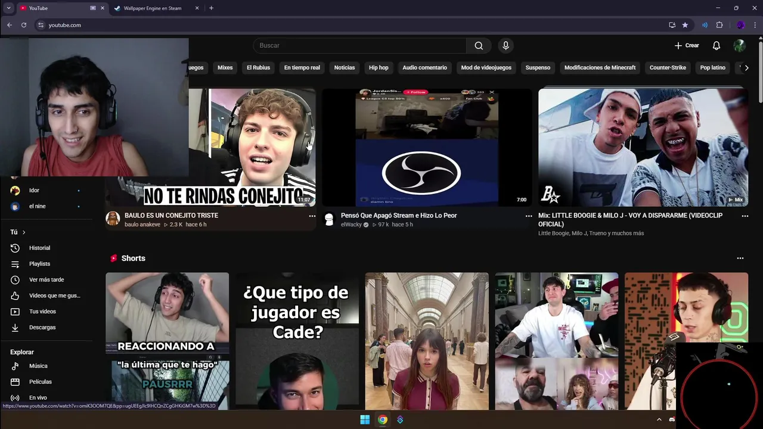Start voice search with microphone icon
Viewport: 763px width, 429px height.
click(505, 46)
